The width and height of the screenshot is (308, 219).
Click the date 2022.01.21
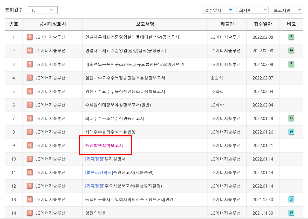coord(263,145)
